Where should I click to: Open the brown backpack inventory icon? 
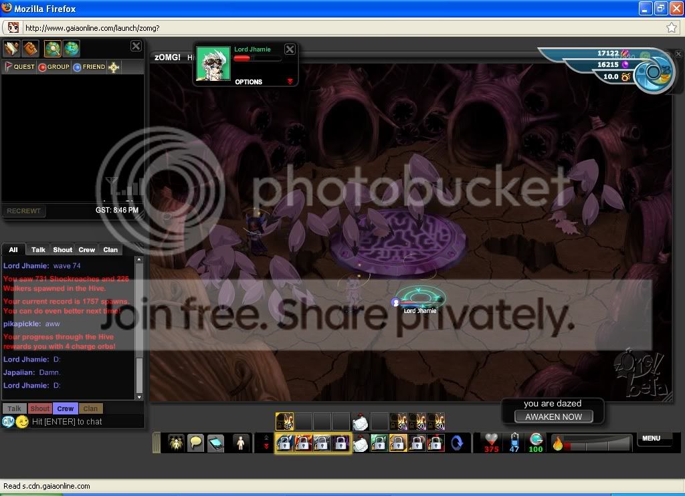coord(31,49)
